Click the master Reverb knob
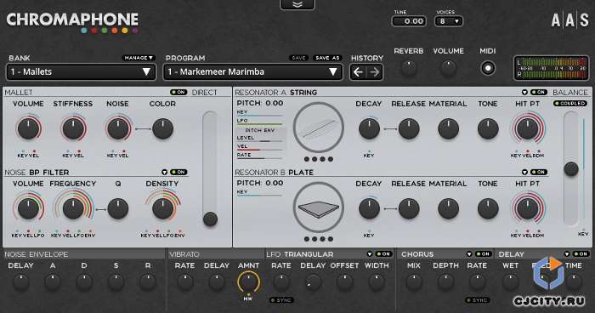The height and width of the screenshot is (313, 595). 409,68
